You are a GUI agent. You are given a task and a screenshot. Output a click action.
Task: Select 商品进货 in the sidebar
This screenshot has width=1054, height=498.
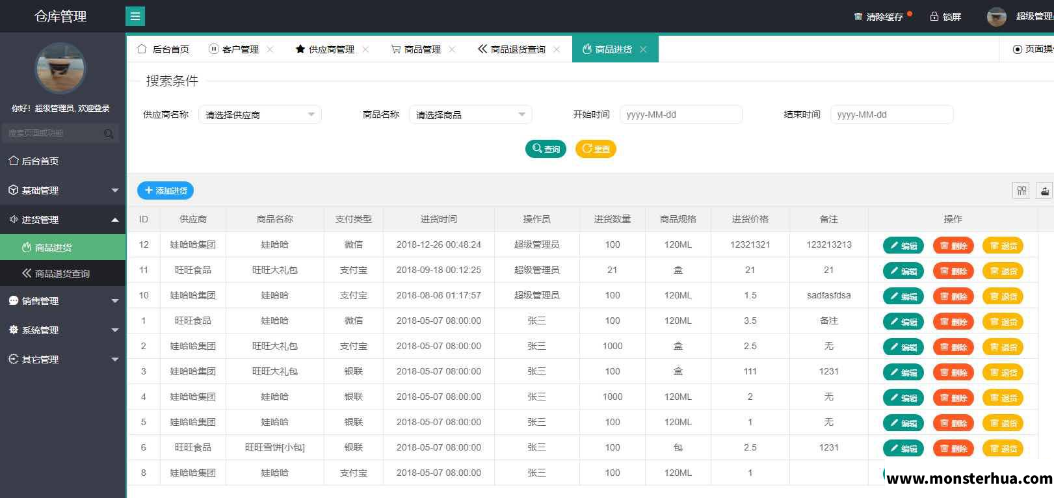pos(62,248)
